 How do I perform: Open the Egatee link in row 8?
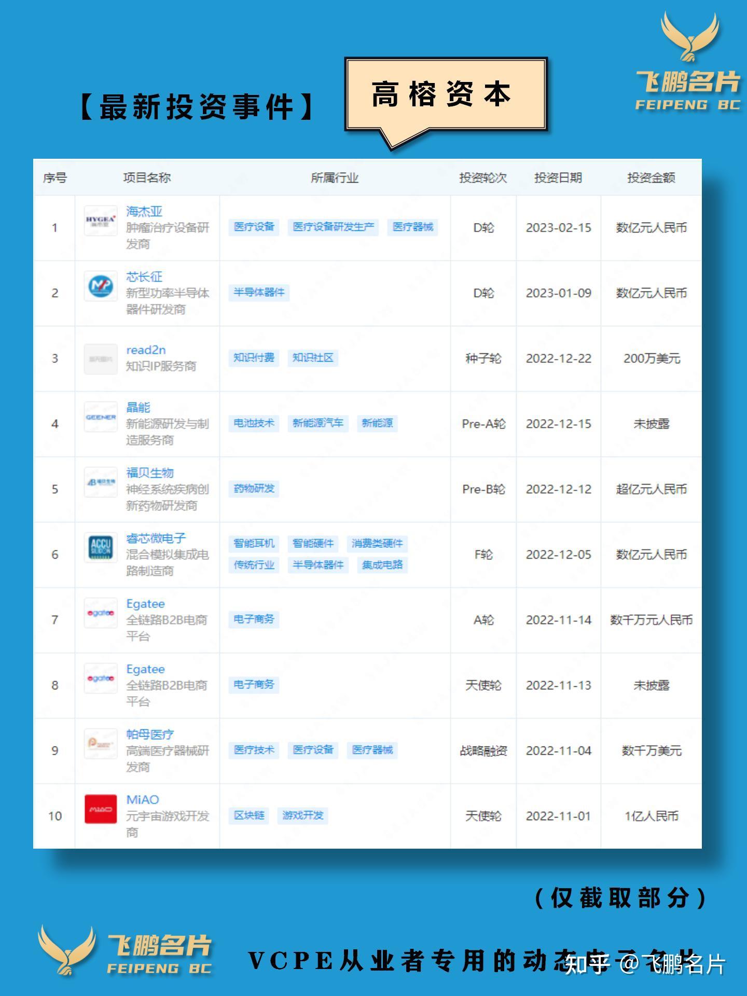pos(145,669)
